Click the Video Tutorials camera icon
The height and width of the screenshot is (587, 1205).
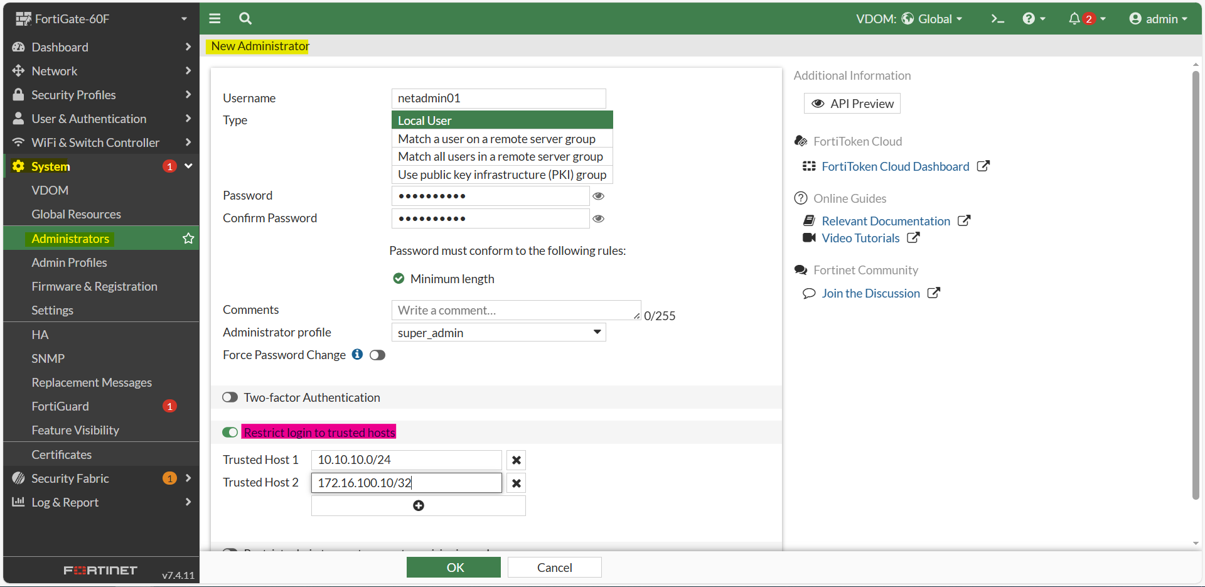[810, 238]
